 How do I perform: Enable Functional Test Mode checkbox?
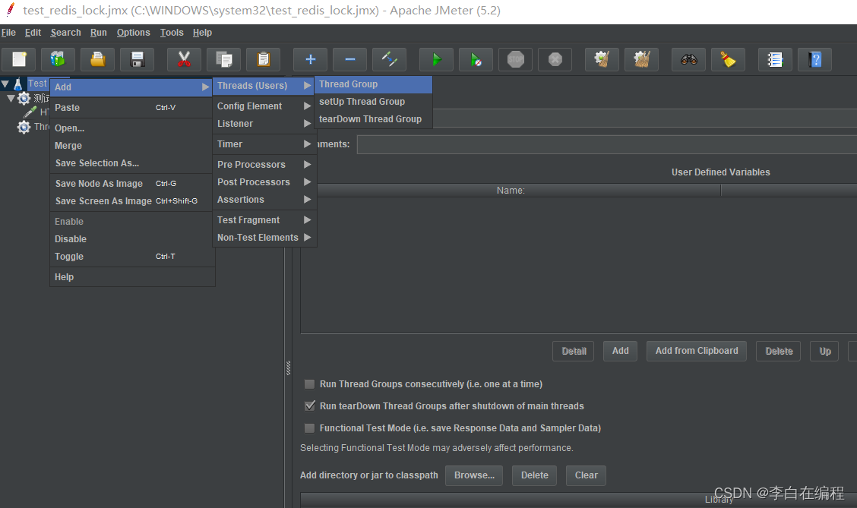309,428
